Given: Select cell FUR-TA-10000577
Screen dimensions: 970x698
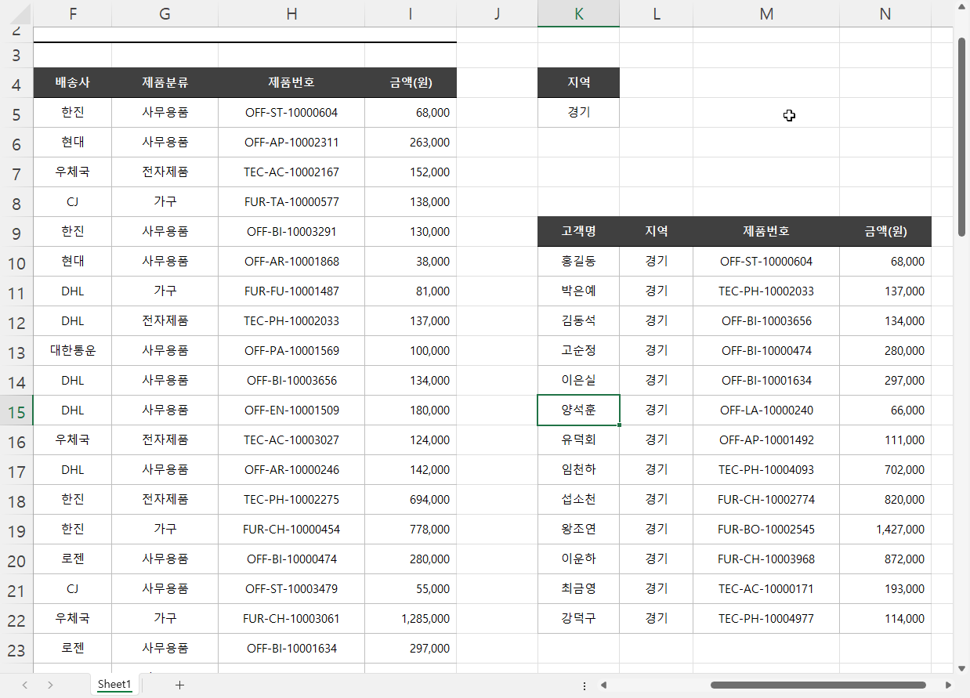Looking at the screenshot, I should click(291, 202).
